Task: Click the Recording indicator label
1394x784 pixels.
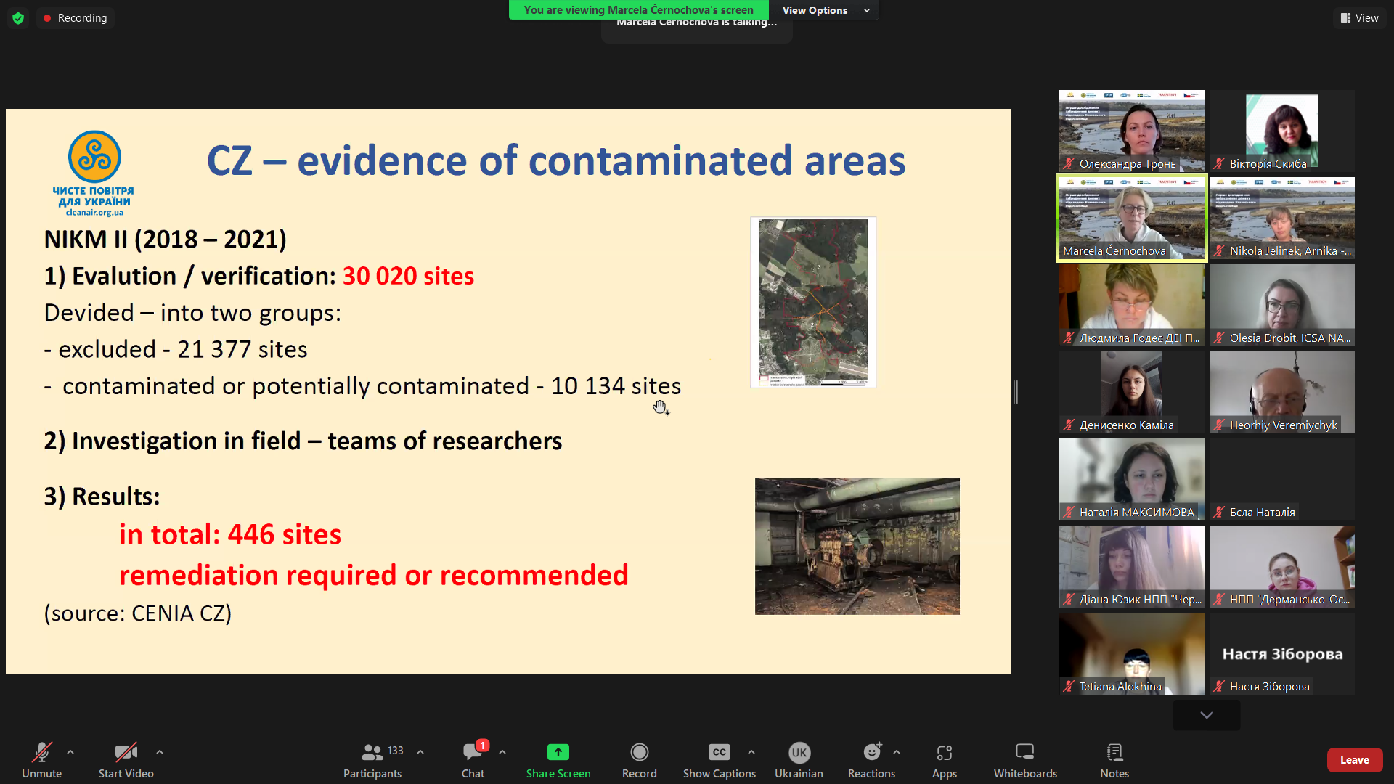Action: [x=81, y=18]
